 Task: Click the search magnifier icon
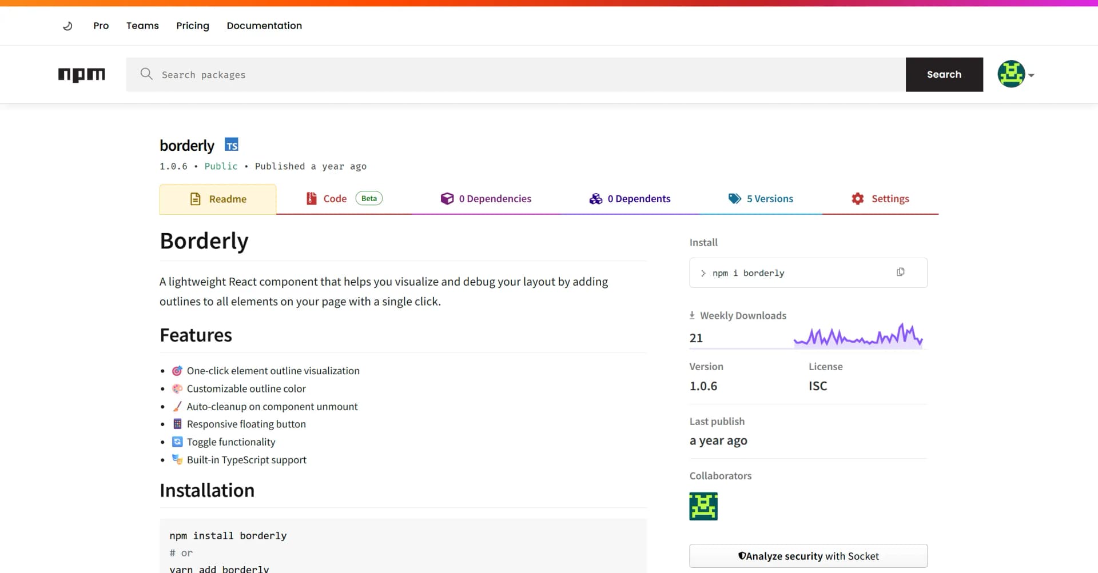point(146,74)
